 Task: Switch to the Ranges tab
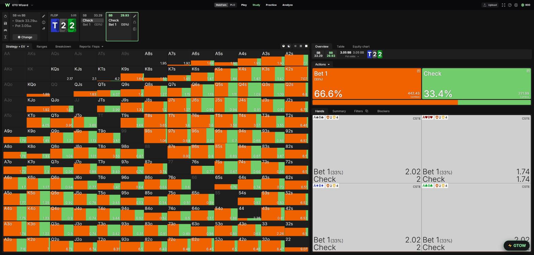coord(42,46)
